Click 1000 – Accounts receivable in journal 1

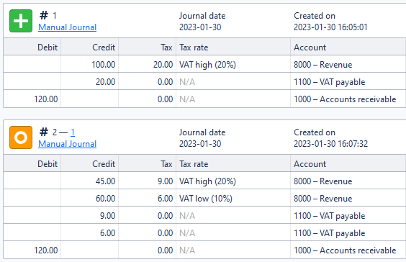[345, 99]
